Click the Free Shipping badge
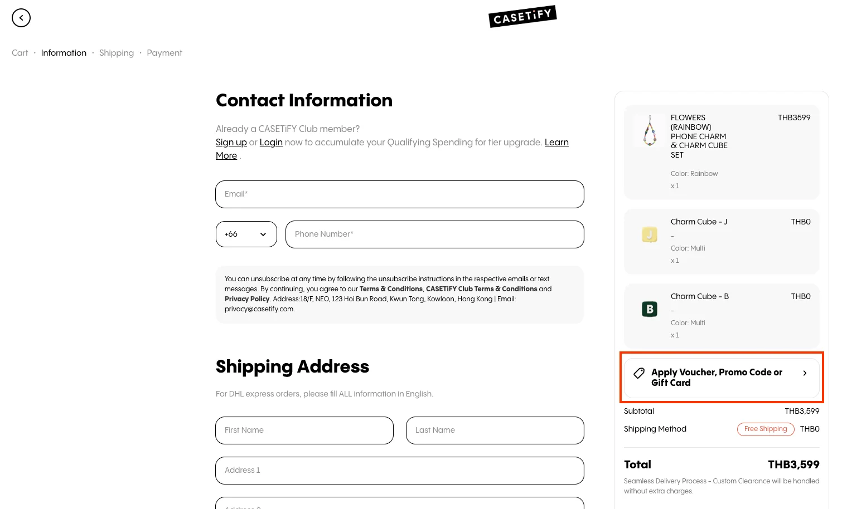This screenshot has width=847, height=509. [x=766, y=429]
